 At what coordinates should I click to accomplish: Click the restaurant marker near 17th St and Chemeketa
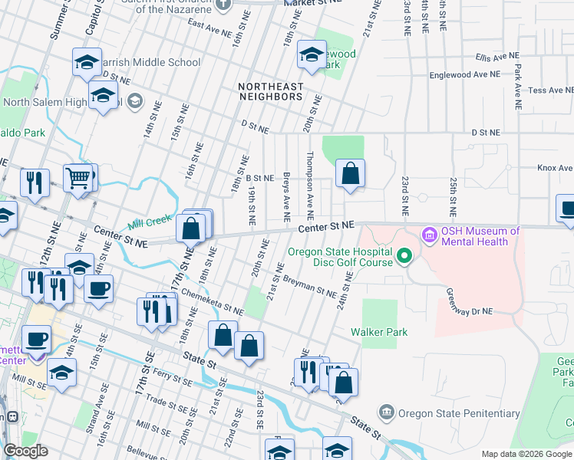tap(151, 313)
